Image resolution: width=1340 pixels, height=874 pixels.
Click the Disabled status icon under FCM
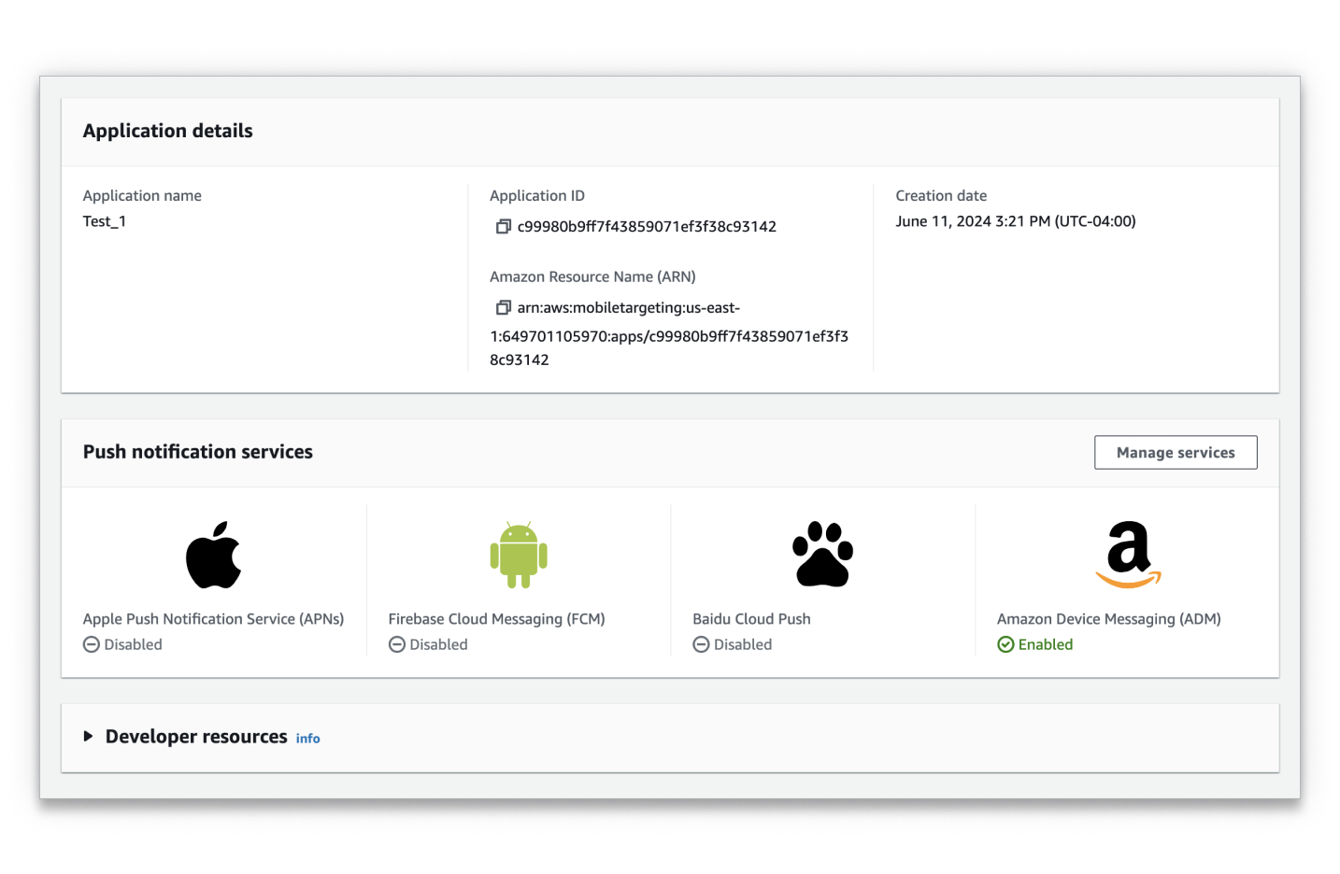click(397, 644)
